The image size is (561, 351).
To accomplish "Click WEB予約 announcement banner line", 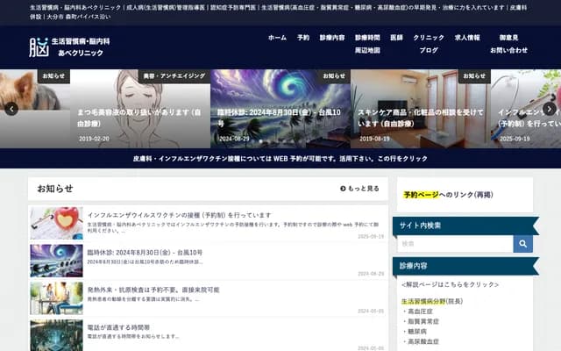I will [x=280, y=159].
